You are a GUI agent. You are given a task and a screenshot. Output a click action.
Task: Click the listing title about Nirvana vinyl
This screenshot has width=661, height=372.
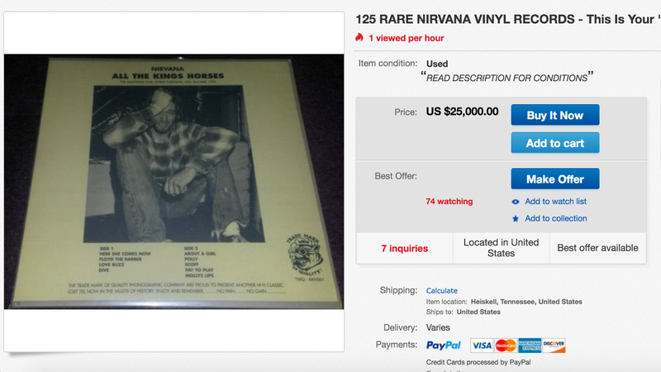(507, 19)
